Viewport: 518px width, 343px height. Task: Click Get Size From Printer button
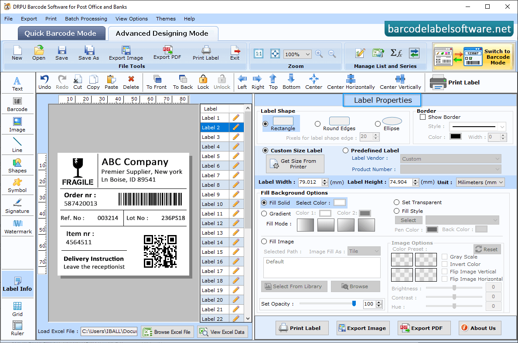295,164
